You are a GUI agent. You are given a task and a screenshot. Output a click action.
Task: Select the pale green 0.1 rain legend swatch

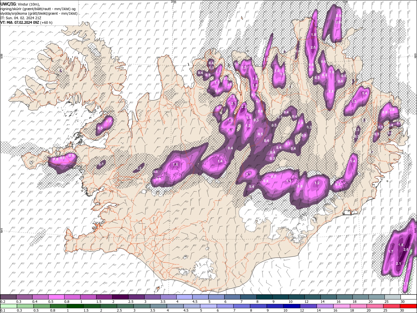tap(8, 306)
